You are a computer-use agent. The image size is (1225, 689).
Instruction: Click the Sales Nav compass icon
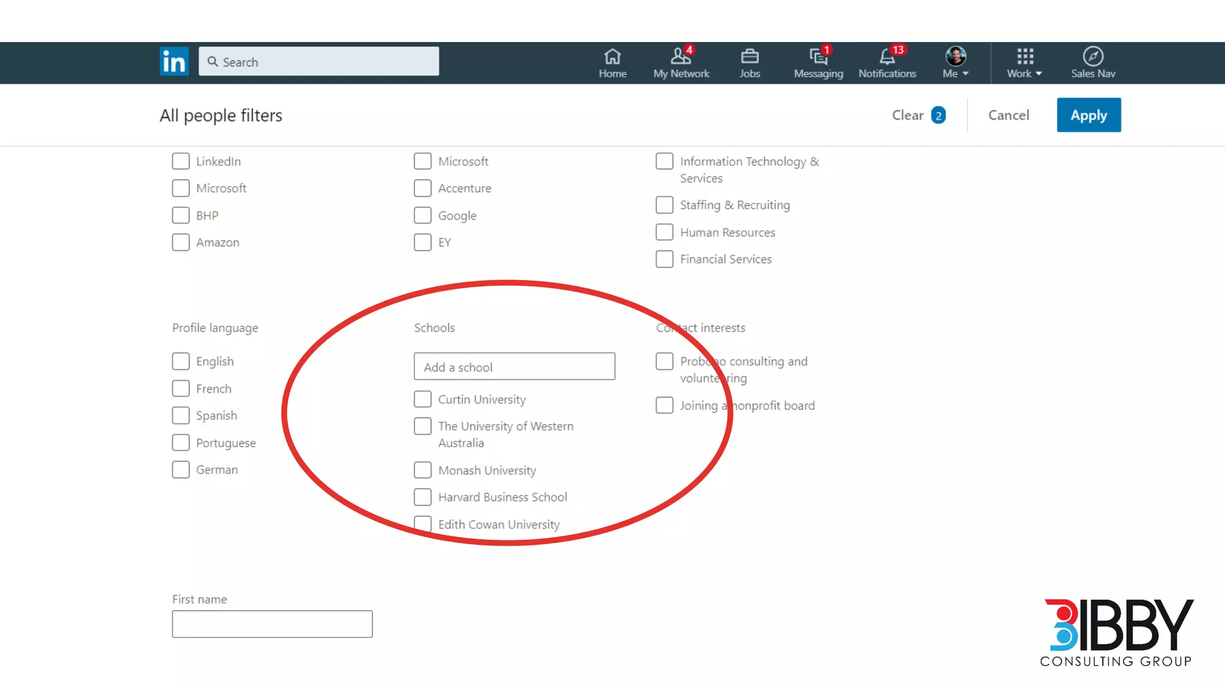coord(1093,57)
